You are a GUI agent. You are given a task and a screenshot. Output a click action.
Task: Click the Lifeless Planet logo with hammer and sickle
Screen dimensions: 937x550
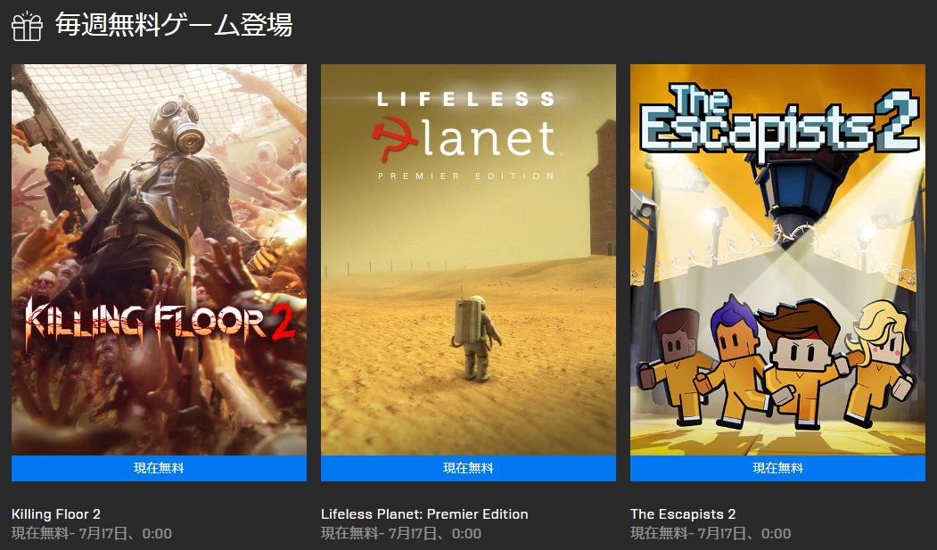pyautogui.click(x=466, y=135)
